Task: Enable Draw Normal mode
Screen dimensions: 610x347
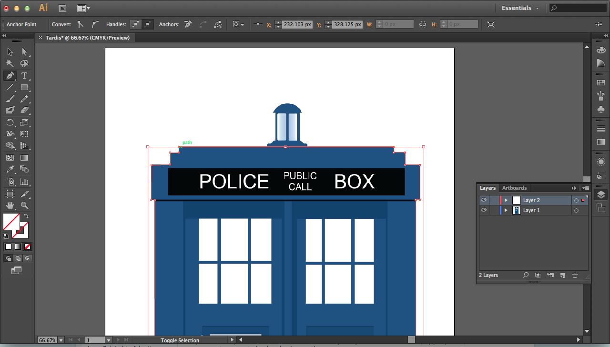Action: tap(8, 258)
